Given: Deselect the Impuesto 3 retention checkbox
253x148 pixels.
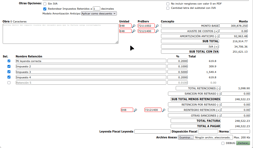Looking at the screenshot, I should pyautogui.click(x=9, y=72).
